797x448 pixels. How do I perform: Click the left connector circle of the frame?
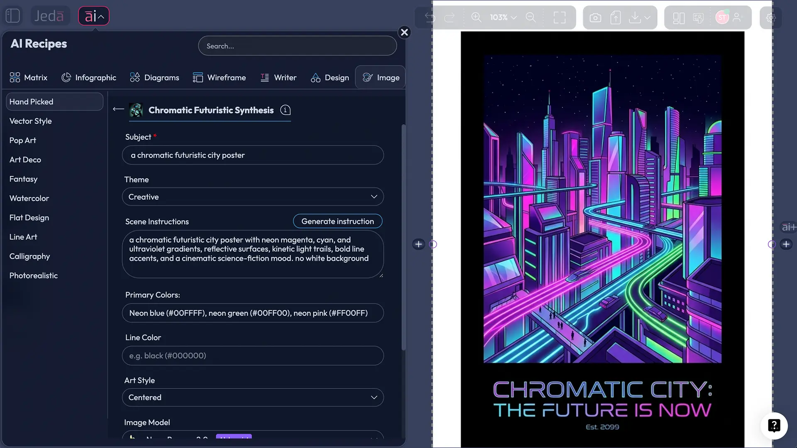(x=433, y=244)
